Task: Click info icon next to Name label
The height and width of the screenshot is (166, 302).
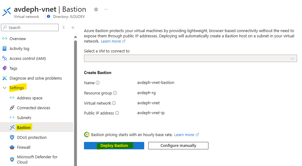Action: click(x=98, y=83)
